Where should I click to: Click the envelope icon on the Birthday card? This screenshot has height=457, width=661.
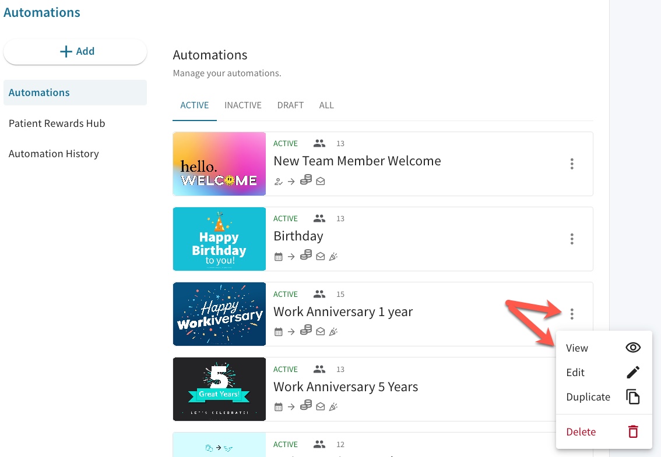pos(321,257)
